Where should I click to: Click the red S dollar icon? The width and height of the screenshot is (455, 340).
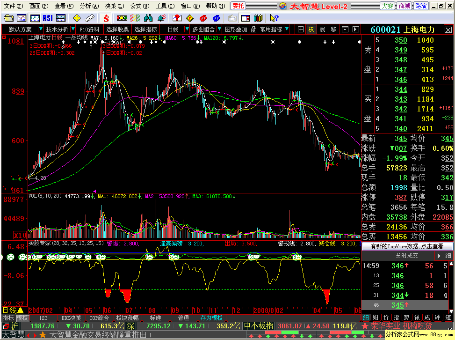[x=106, y=18]
